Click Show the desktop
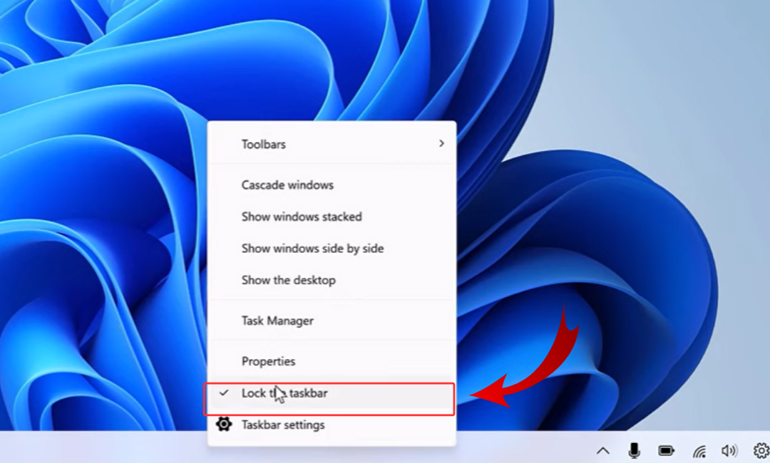Screen dimensions: 770x463 pyautogui.click(x=289, y=280)
